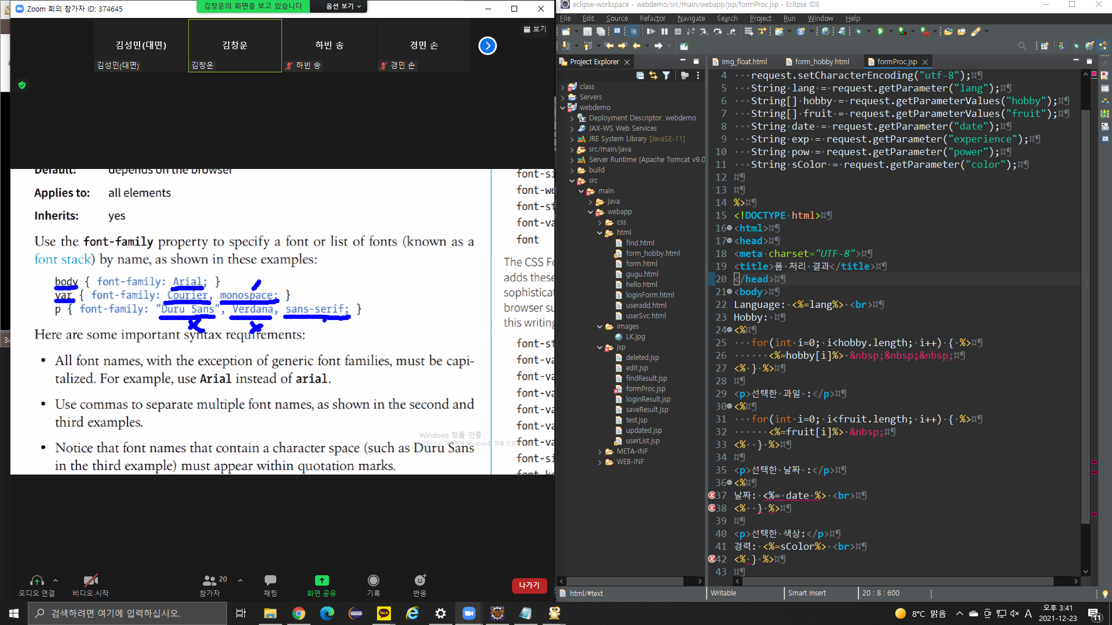The width and height of the screenshot is (1112, 625).
Task: Start video in Zoom meeting
Action: pos(90,584)
